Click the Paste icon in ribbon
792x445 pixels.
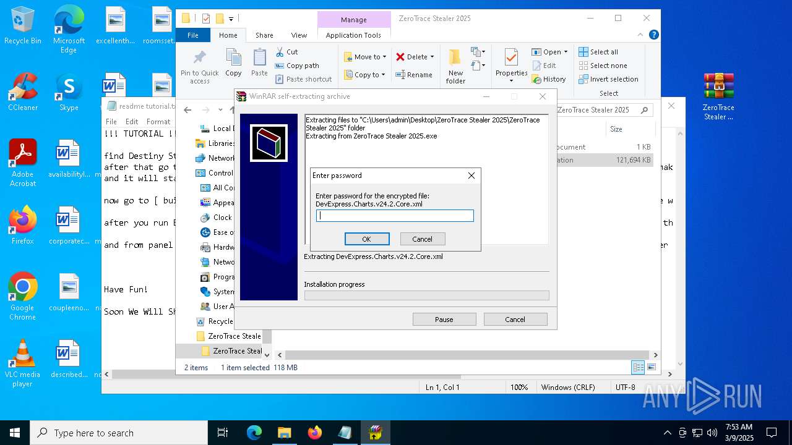(x=259, y=62)
